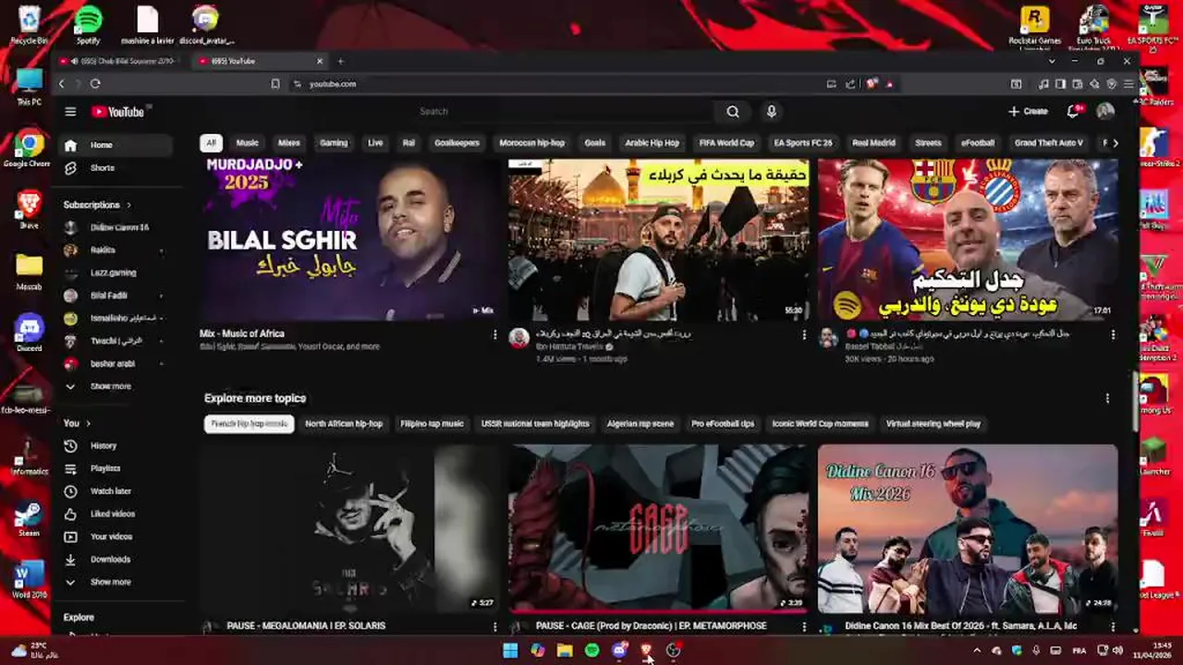Open the You section chevron

pyautogui.click(x=89, y=423)
